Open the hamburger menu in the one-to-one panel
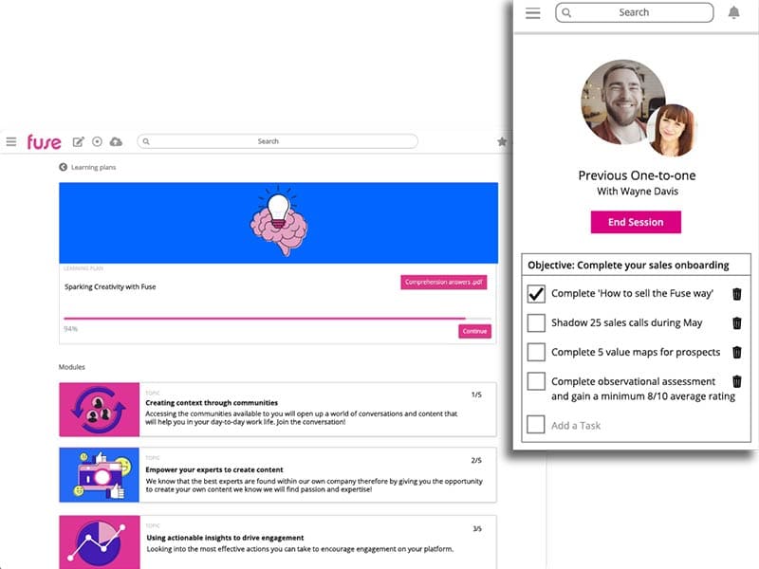The height and width of the screenshot is (569, 759). [532, 13]
